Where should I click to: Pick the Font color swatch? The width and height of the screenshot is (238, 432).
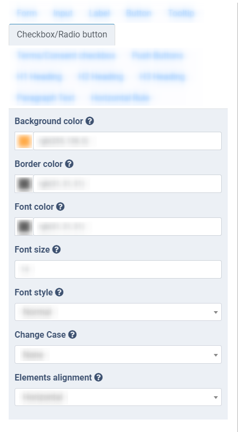[x=24, y=227]
